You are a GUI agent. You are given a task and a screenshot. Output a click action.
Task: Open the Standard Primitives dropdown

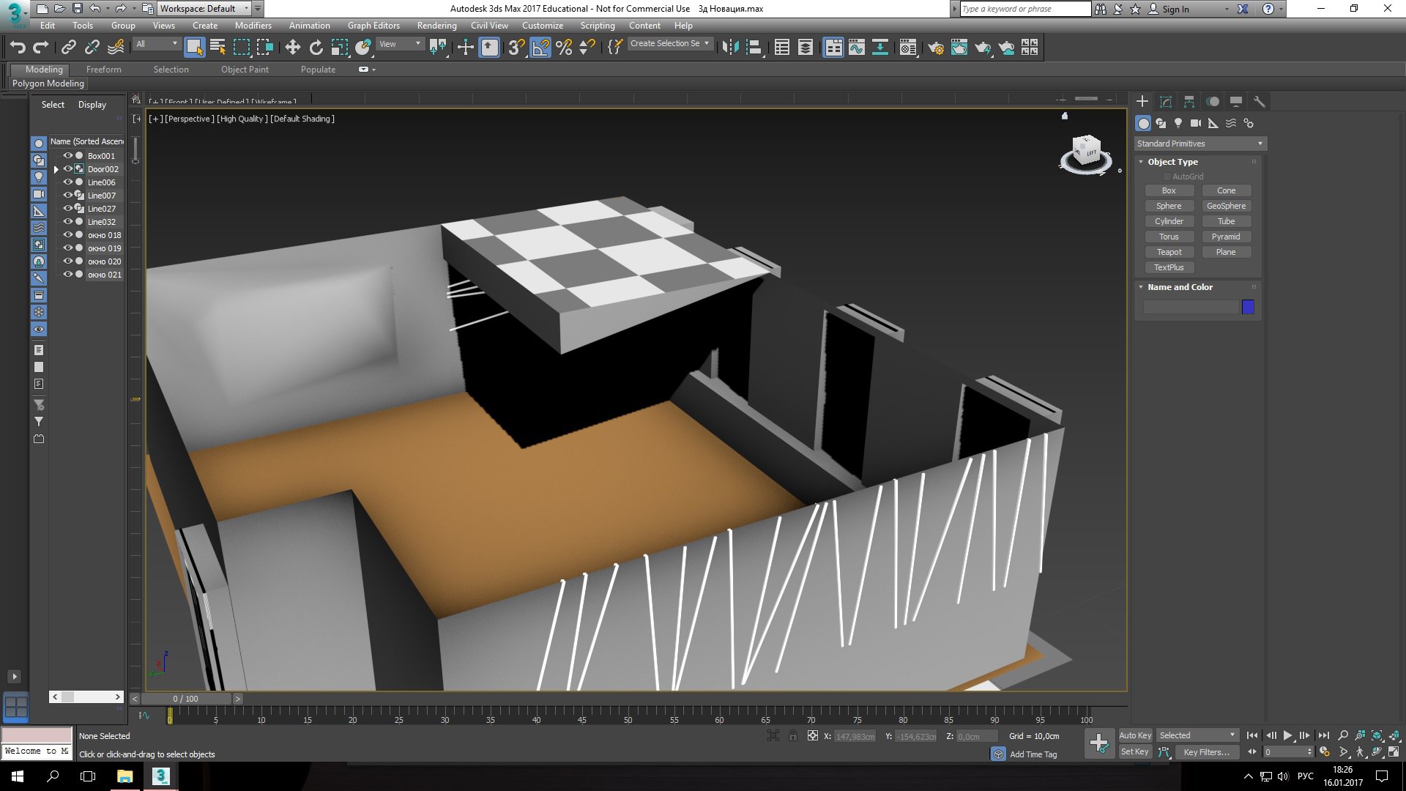point(1199,144)
